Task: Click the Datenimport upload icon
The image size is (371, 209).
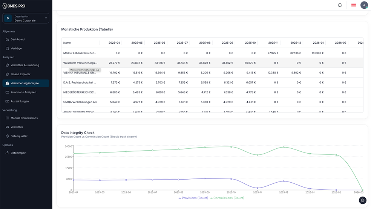Action: pyautogui.click(x=7, y=153)
